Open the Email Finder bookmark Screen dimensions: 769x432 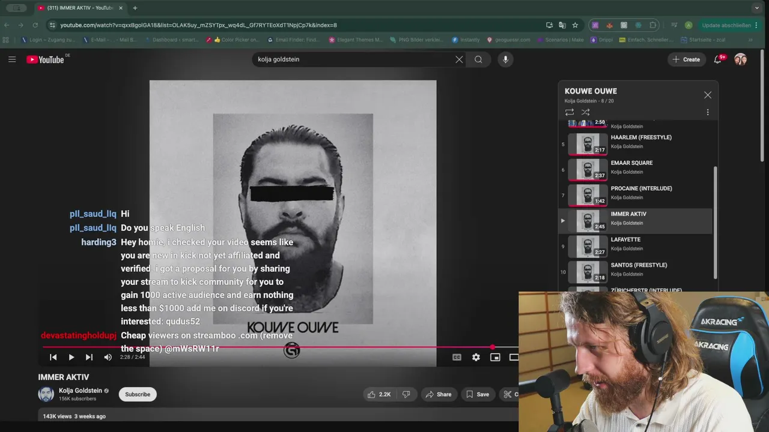[294, 40]
